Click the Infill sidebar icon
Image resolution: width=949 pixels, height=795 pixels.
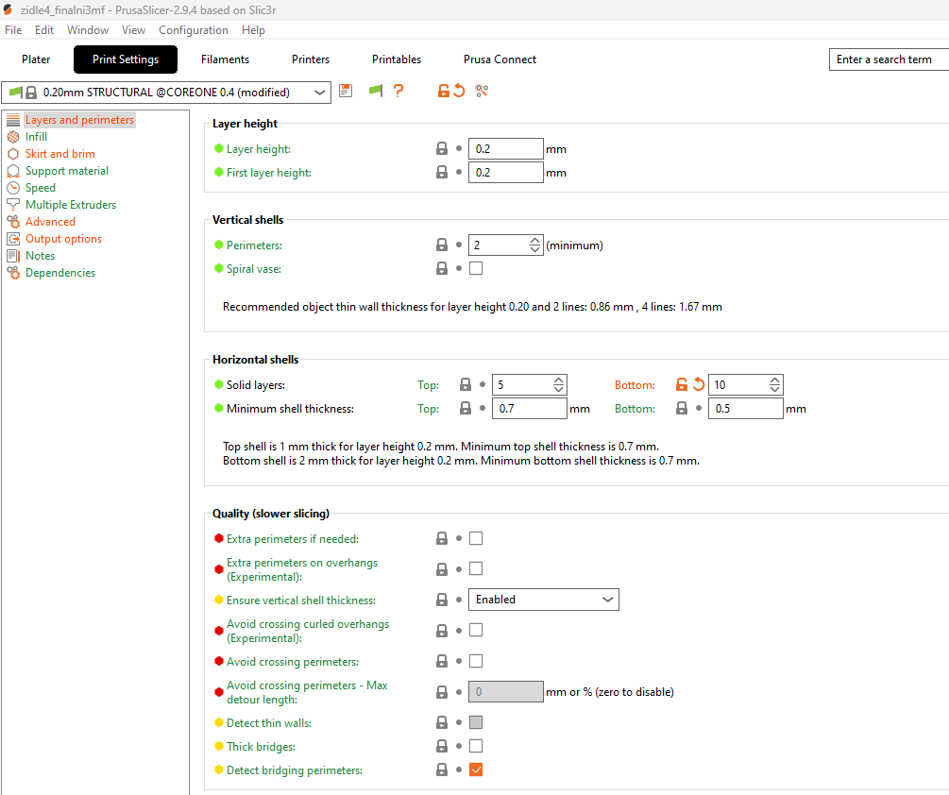point(13,137)
